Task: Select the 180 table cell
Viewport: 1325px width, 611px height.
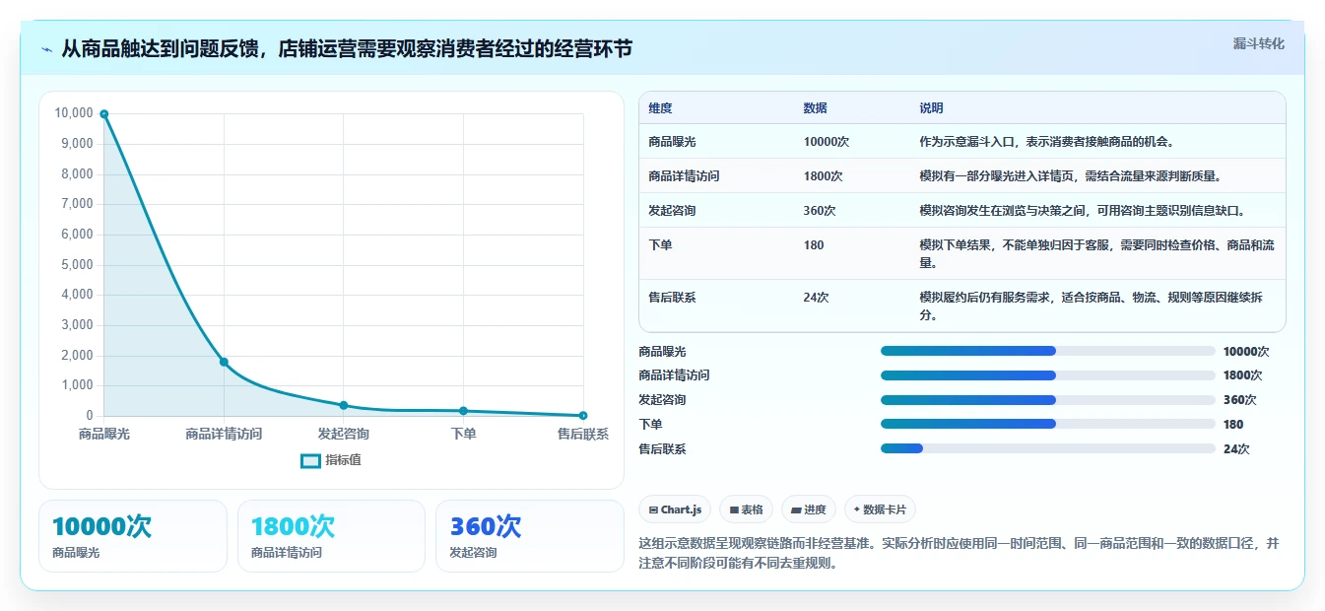Action: click(x=814, y=245)
